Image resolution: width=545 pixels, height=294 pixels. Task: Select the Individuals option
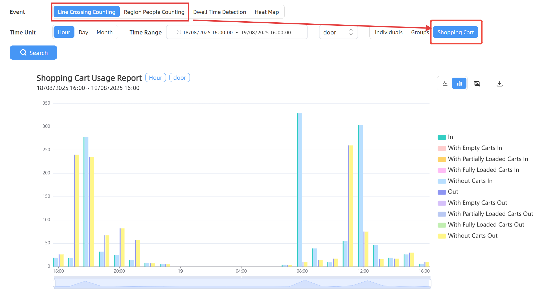[x=388, y=32]
